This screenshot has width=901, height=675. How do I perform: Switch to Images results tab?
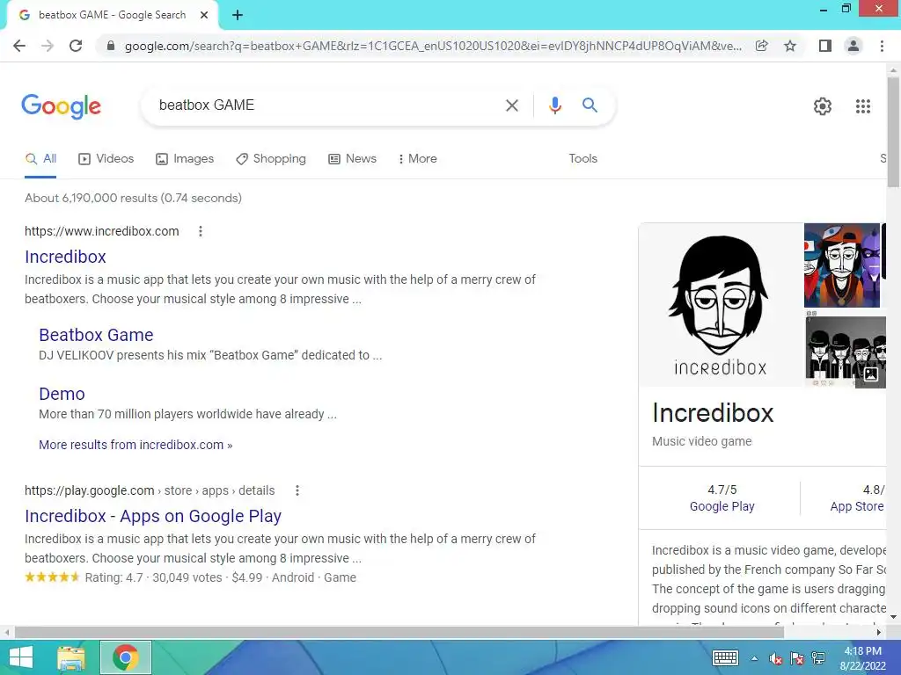pyautogui.click(x=185, y=159)
